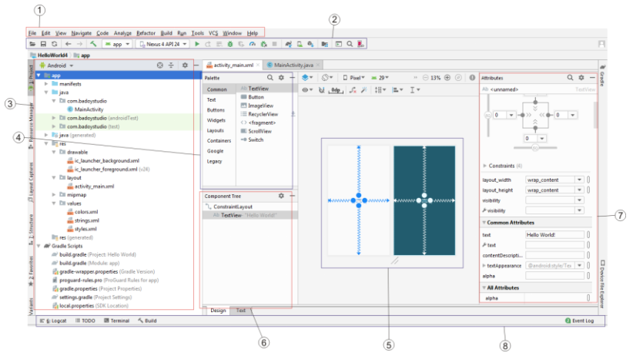The image size is (633, 363).
Task: Open Build tool window at bottom
Action: coord(147,321)
